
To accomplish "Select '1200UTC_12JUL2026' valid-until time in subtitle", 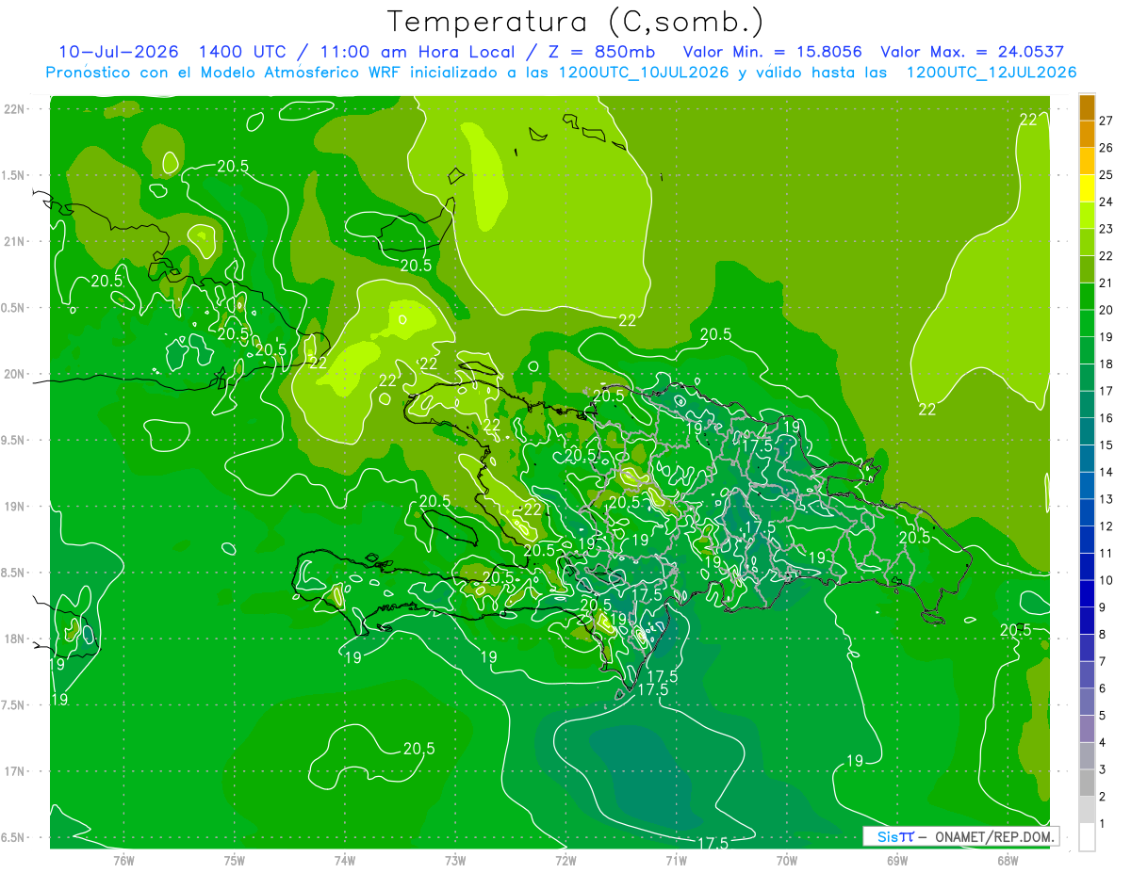I will tap(991, 73).
